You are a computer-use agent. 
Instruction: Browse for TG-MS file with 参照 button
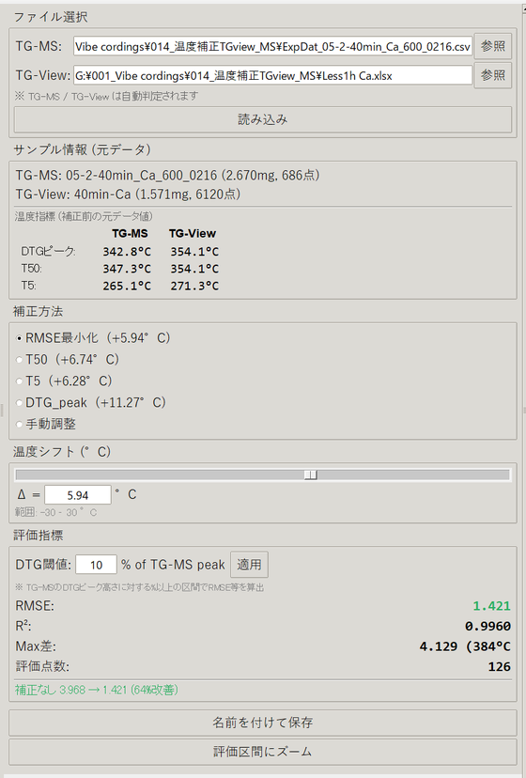(x=493, y=46)
